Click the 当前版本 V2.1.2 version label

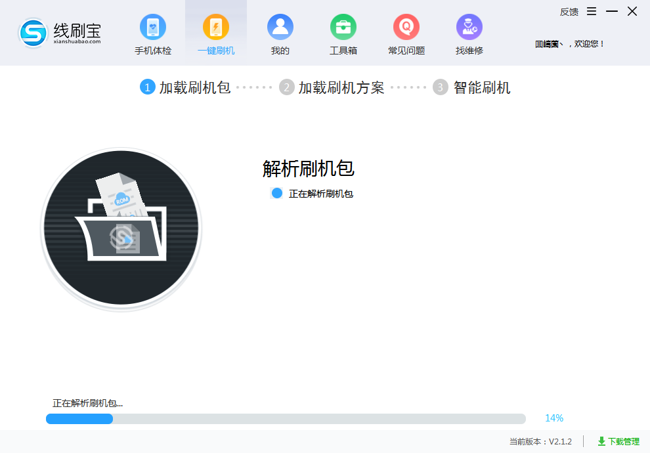click(x=540, y=442)
